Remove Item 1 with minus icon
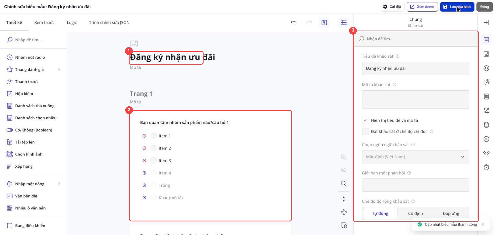Image resolution: width=495 pixels, height=235 pixels. (x=144, y=136)
